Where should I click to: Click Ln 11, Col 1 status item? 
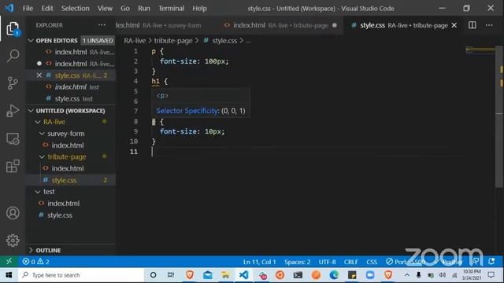(259, 262)
